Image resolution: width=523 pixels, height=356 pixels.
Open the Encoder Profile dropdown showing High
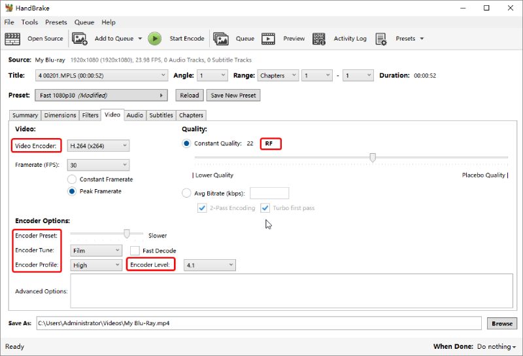96,265
